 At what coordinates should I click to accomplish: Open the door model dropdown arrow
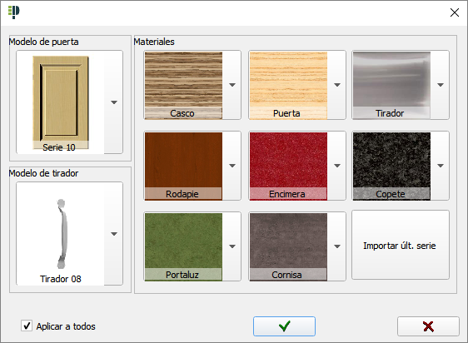[x=114, y=102]
